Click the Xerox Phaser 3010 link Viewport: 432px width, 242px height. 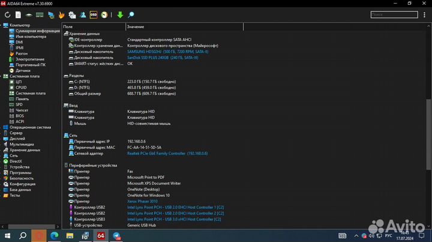[x=143, y=201]
